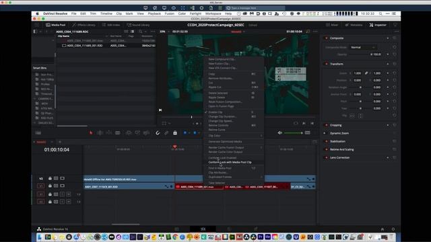Click the flip horizontal icon in Transform
The image size is (431, 242).
click(x=352, y=116)
